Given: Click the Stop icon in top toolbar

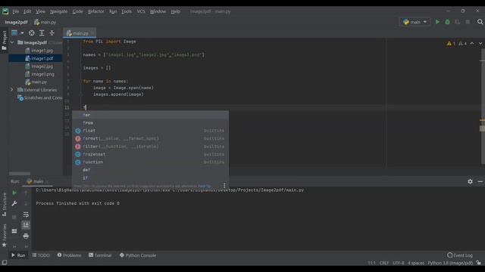Looking at the screenshot, I should (468, 22).
